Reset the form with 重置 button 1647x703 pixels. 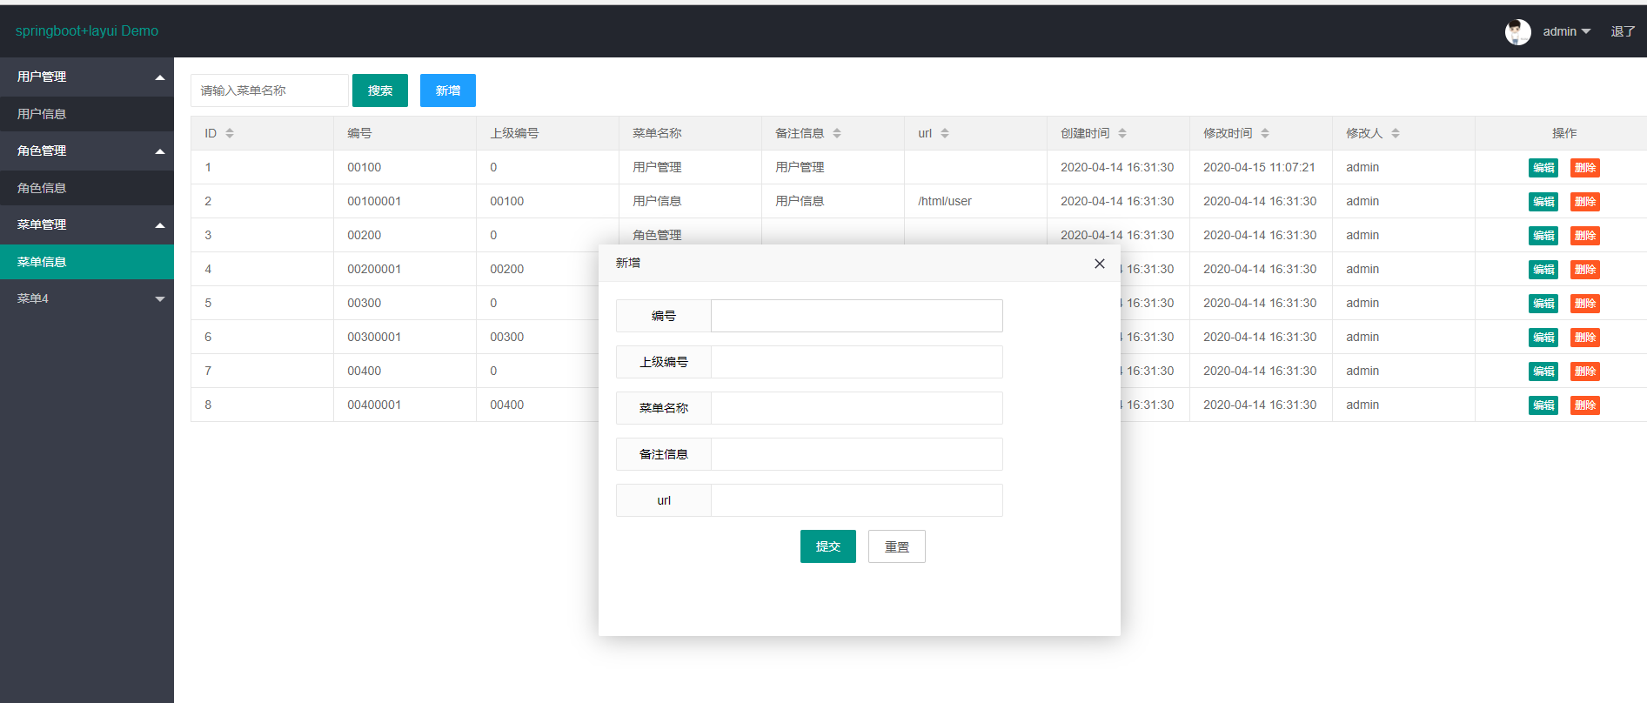tap(896, 546)
